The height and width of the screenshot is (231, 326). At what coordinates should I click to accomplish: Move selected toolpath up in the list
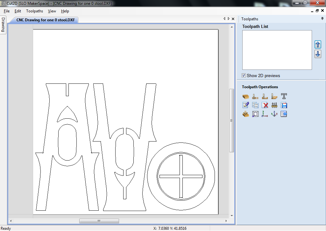coord(317,44)
